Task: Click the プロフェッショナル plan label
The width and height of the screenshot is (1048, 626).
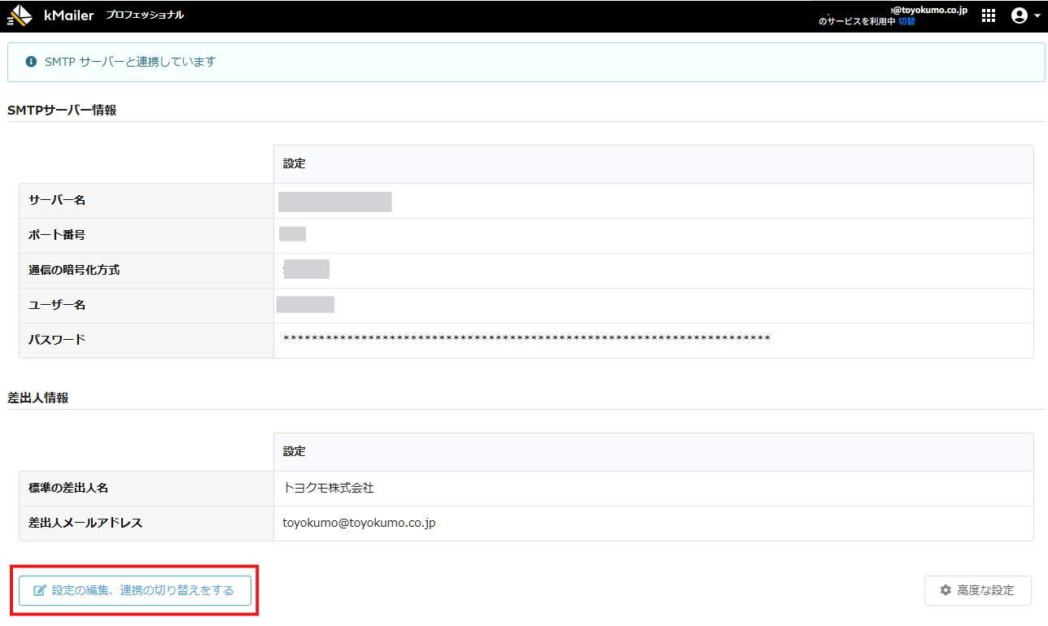Action: [x=145, y=15]
